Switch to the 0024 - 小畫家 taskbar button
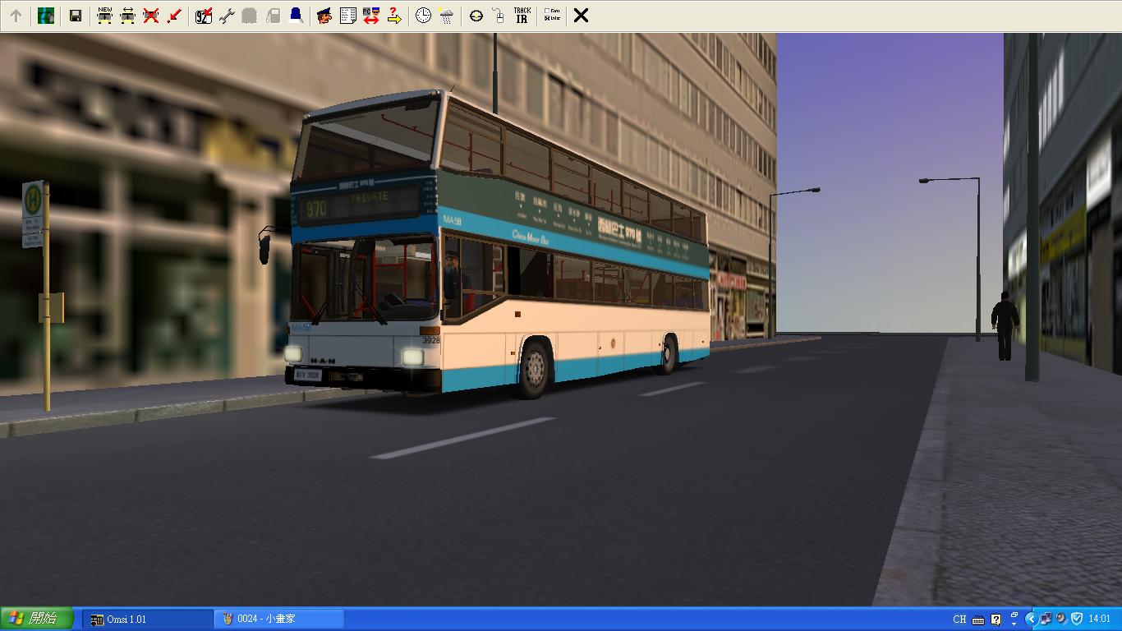 pyautogui.click(x=279, y=619)
